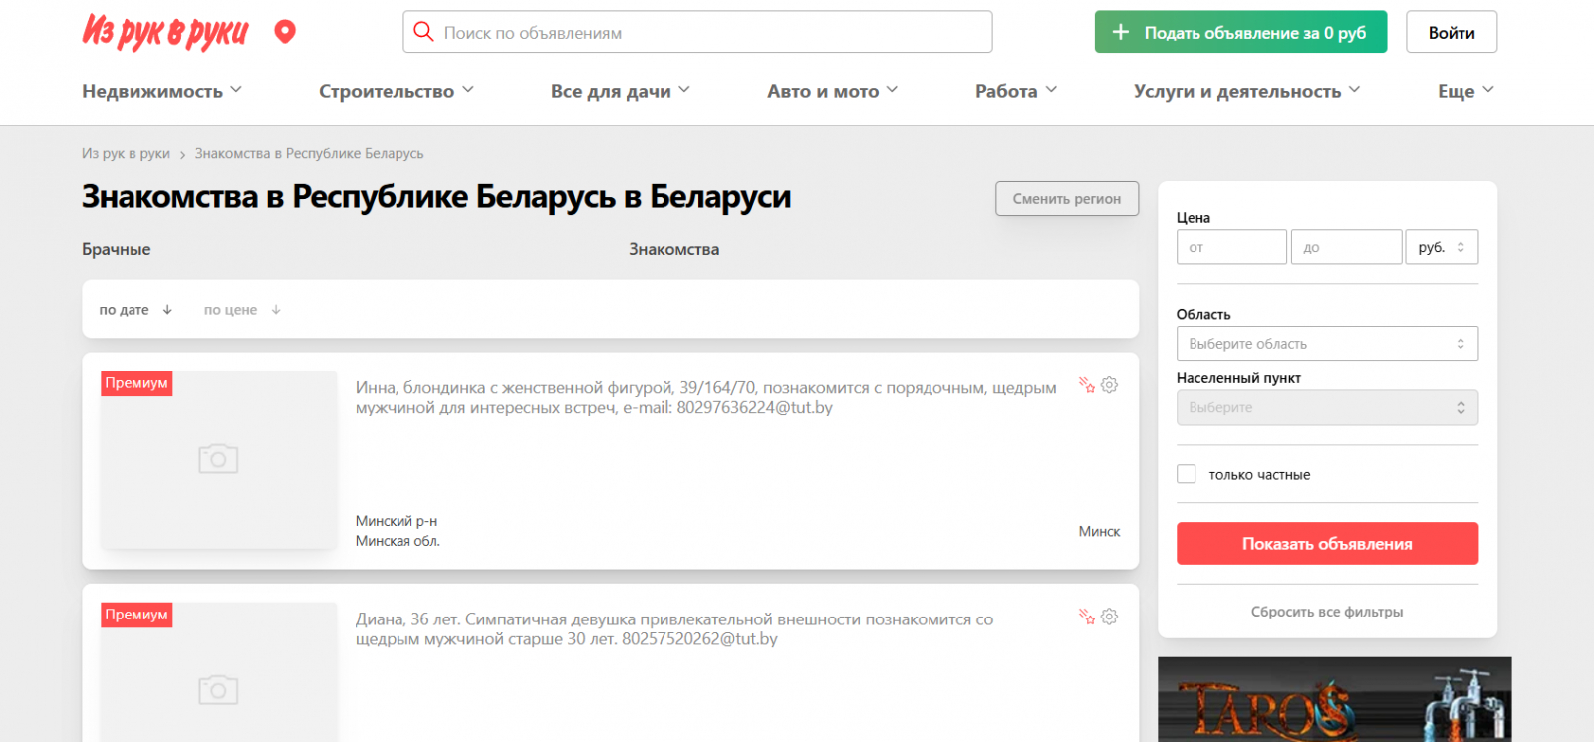
Task: Open the 'Работа' menu item
Action: pyautogui.click(x=1015, y=91)
